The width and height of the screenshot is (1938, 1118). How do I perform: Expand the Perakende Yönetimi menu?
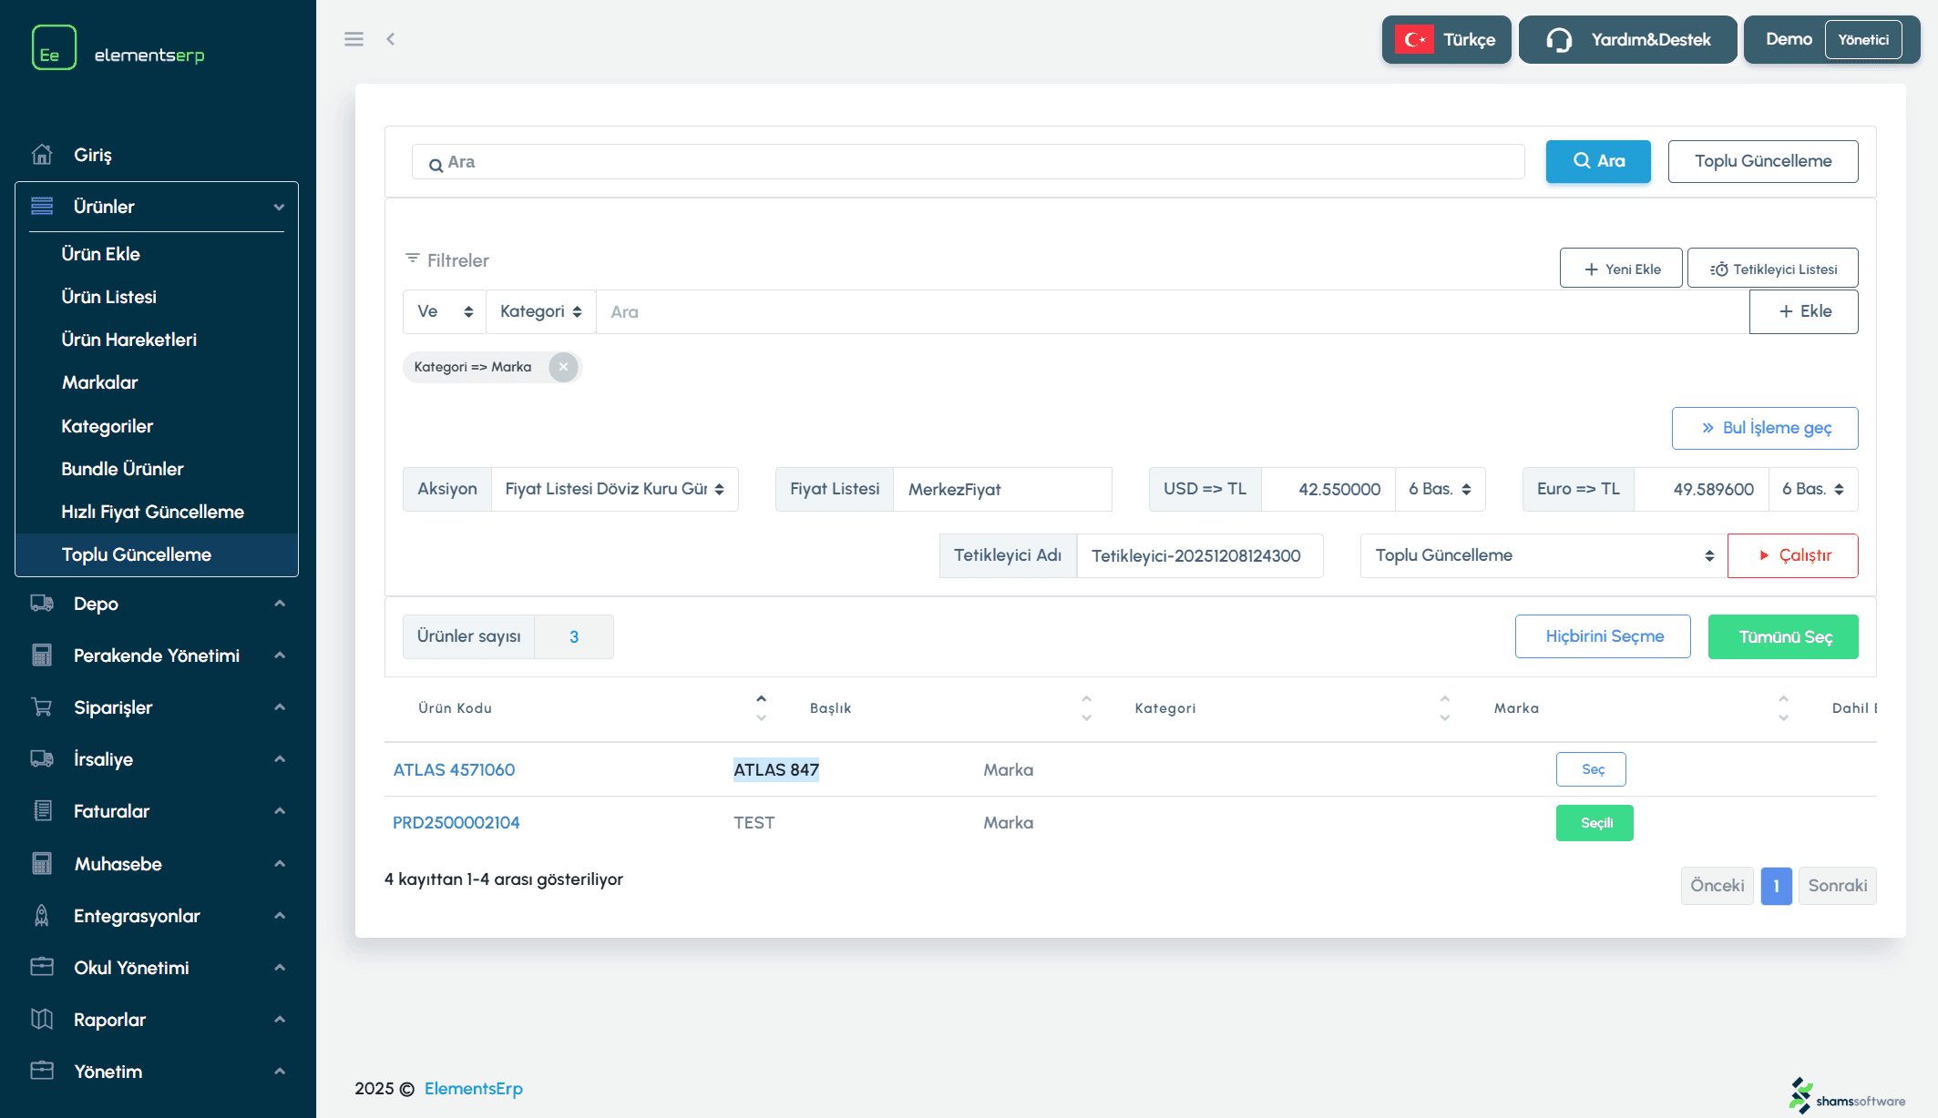(157, 656)
